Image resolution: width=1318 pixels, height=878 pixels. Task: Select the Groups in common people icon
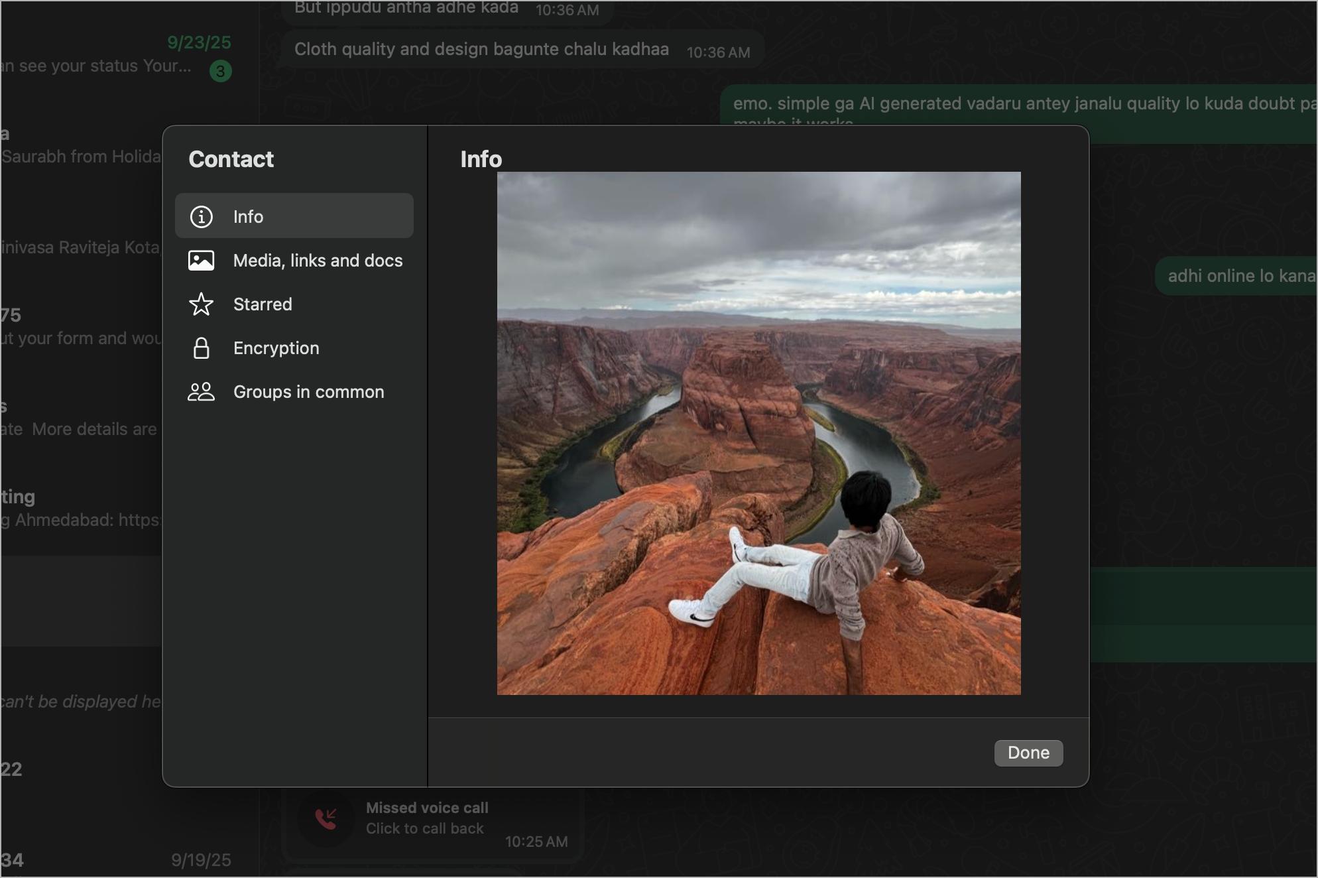[201, 391]
